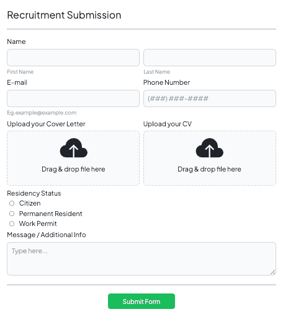The image size is (283, 317).
Task: Submit the form with Submit Form button
Action: (141, 302)
